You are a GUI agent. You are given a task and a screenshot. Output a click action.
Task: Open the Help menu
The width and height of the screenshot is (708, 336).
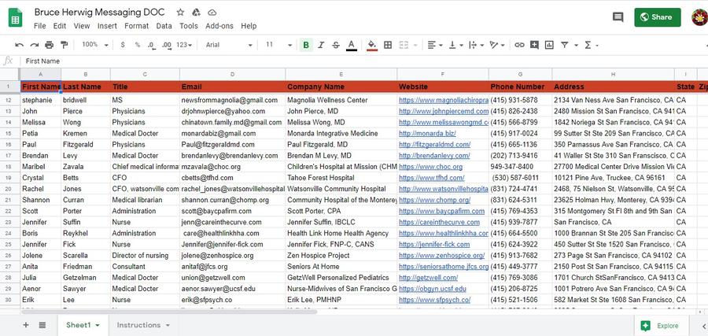point(249,26)
